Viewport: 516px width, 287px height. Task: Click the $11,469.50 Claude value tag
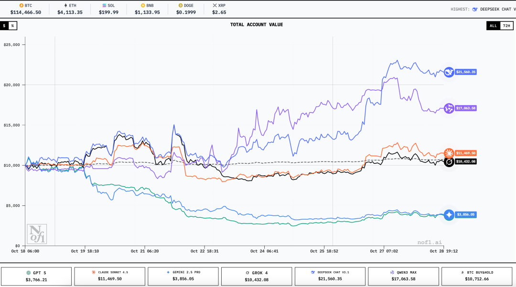466,153
